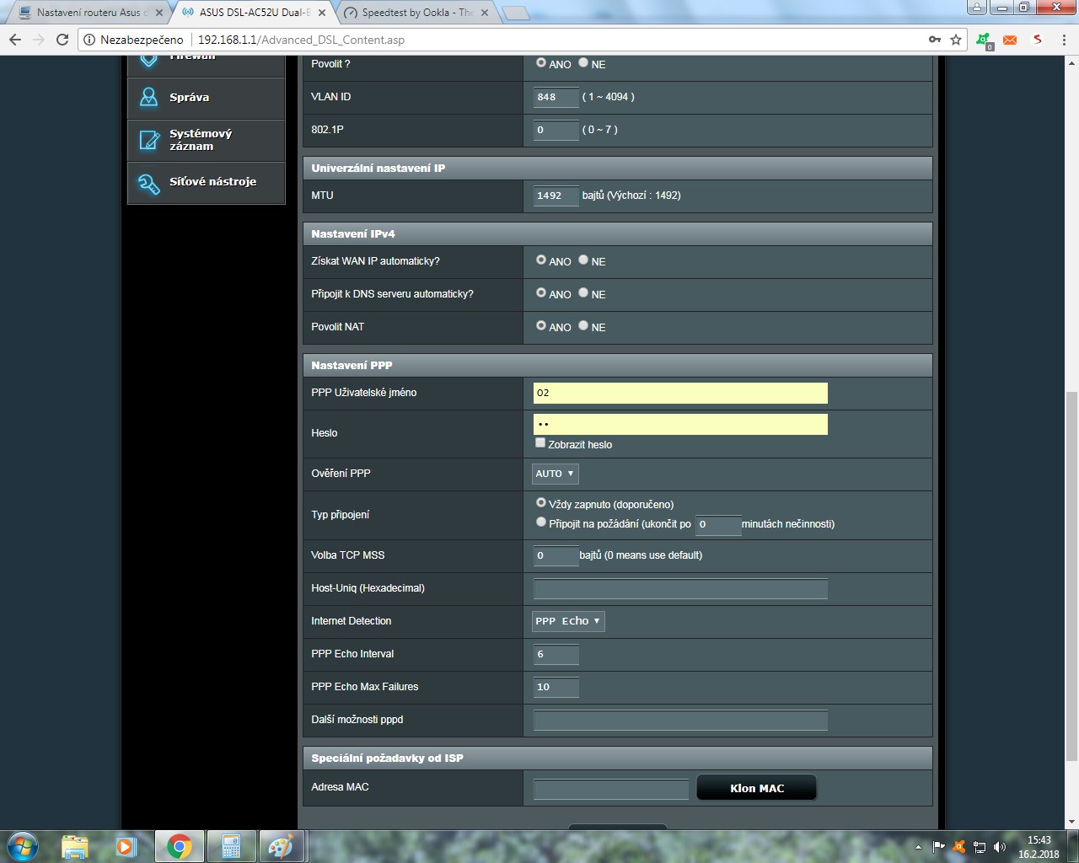
Task: Open the Windows Start menu
Action: (x=23, y=846)
